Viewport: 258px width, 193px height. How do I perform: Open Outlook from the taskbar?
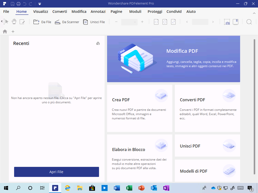tap(154, 188)
